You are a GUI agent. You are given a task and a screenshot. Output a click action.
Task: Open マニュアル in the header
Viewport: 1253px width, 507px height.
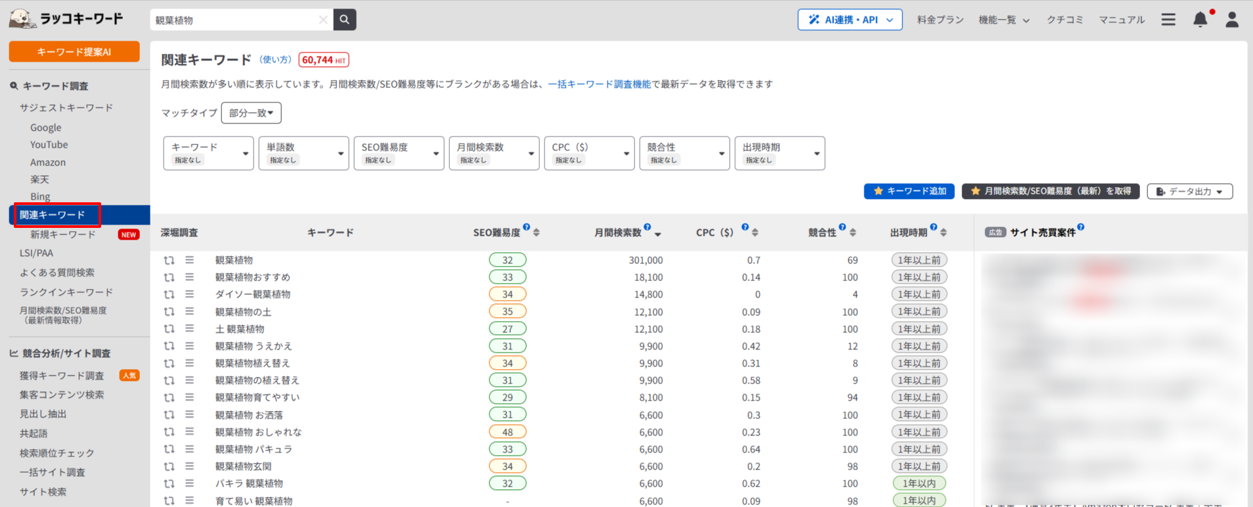1122,20
